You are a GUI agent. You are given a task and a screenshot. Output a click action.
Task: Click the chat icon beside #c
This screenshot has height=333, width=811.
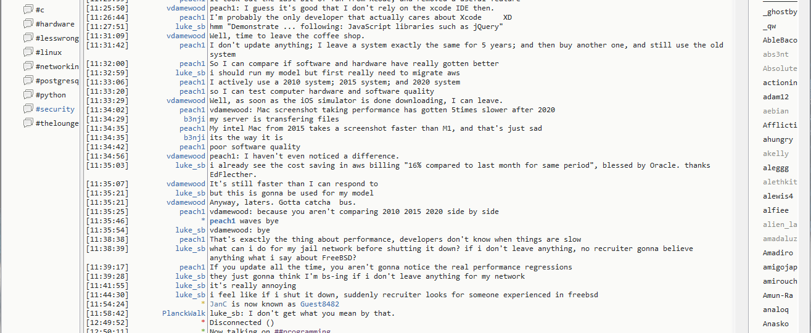(28, 10)
